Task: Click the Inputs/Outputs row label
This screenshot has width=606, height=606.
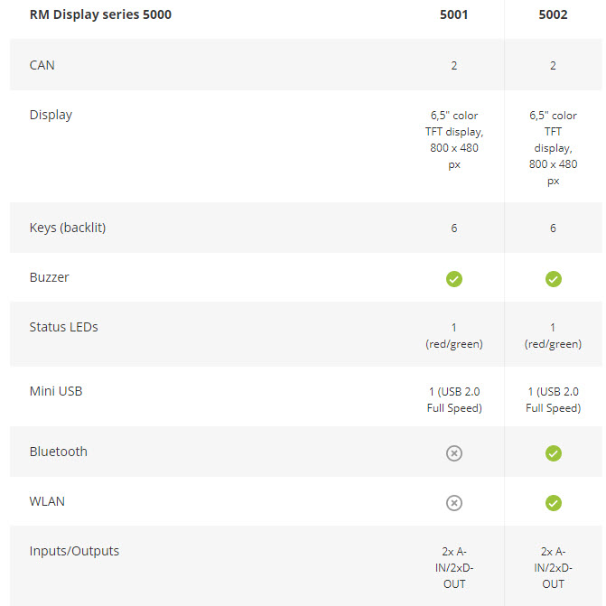Action: click(x=74, y=551)
